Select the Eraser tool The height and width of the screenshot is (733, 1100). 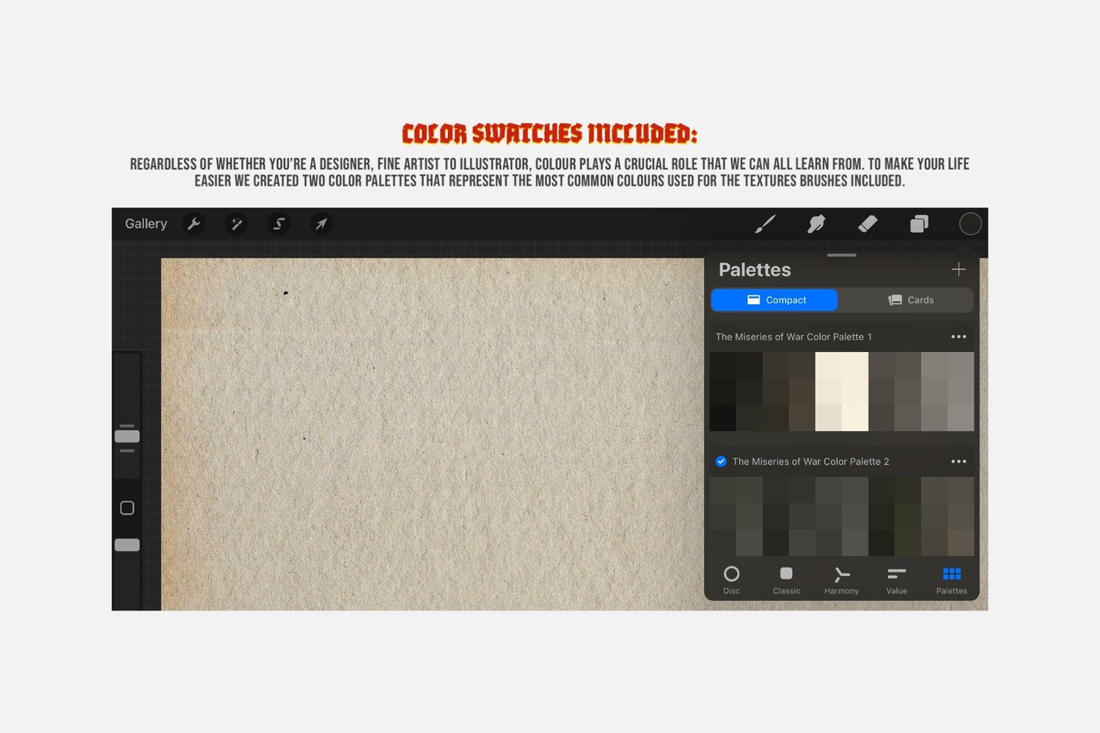click(x=868, y=224)
